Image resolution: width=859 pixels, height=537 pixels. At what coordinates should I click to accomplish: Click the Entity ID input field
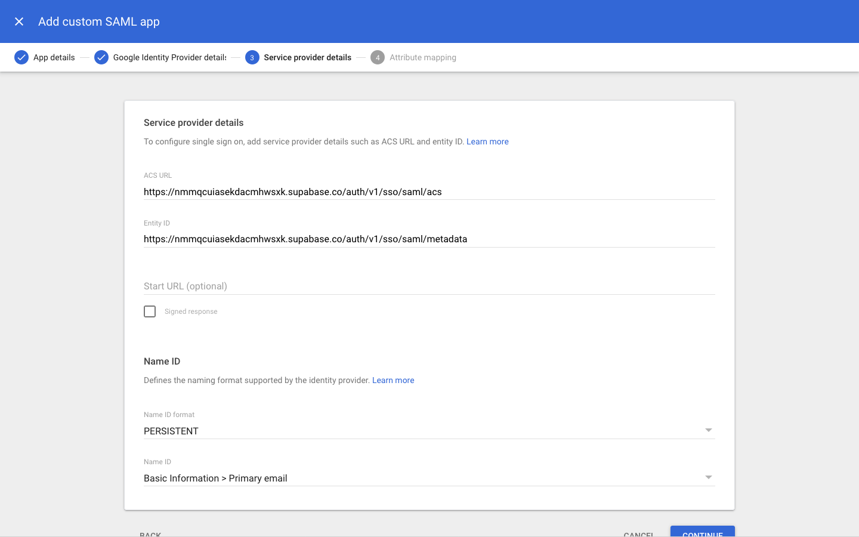click(x=428, y=239)
